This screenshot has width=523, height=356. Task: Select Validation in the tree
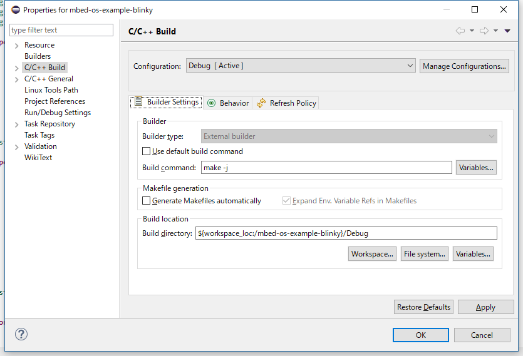click(x=40, y=146)
